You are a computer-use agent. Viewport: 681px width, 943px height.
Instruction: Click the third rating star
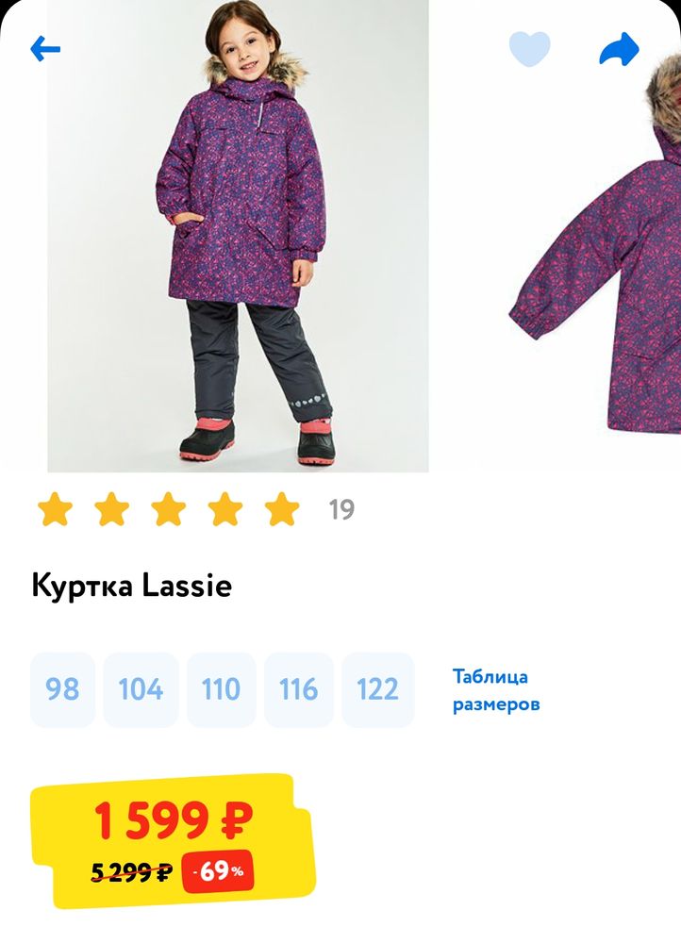coord(168,509)
